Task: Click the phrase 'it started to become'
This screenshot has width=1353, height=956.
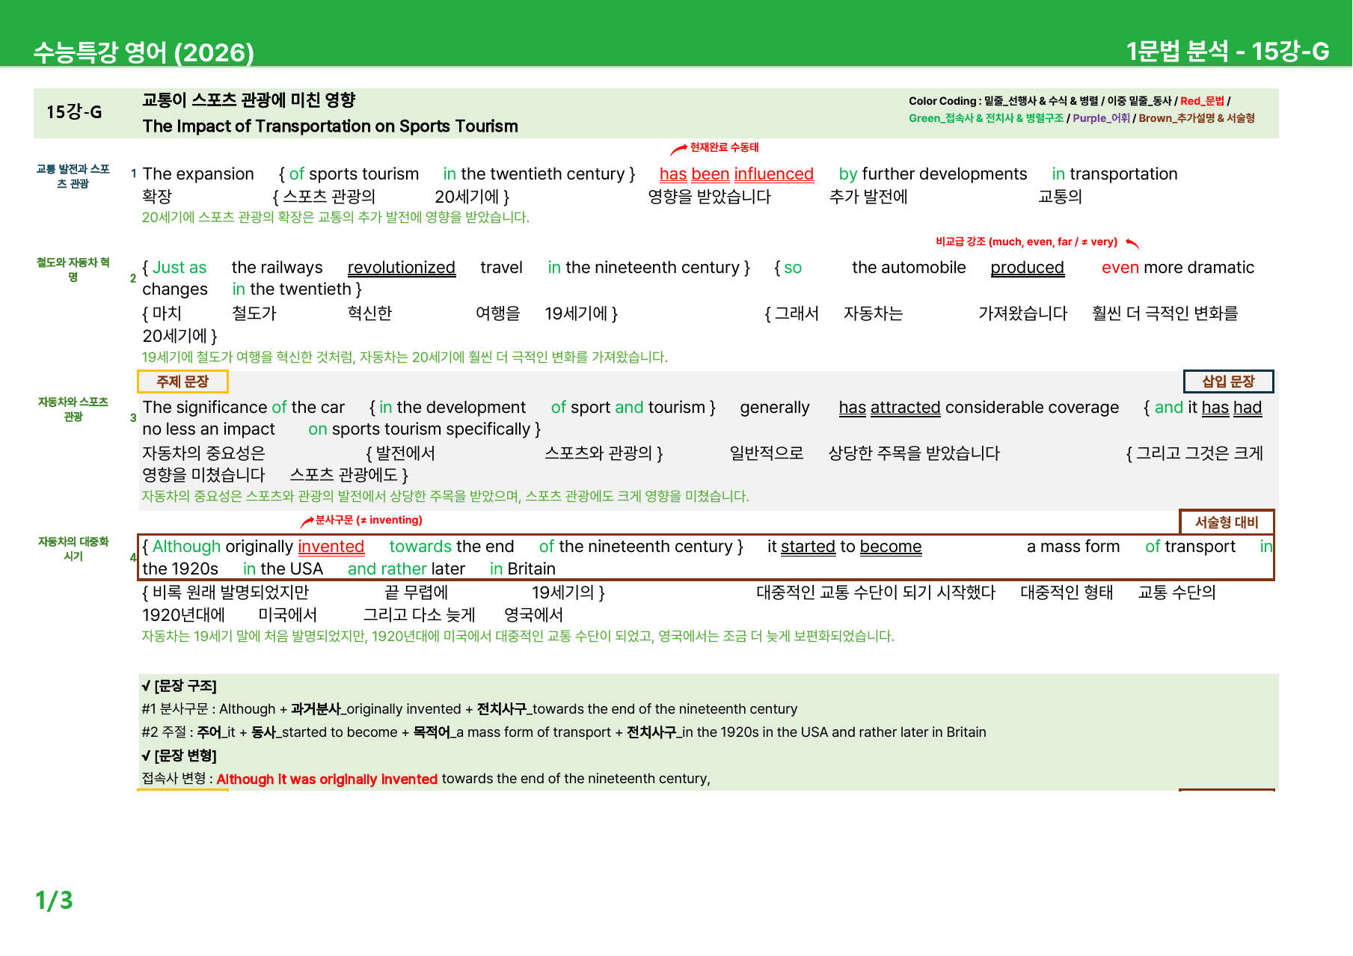Action: pyautogui.click(x=844, y=546)
